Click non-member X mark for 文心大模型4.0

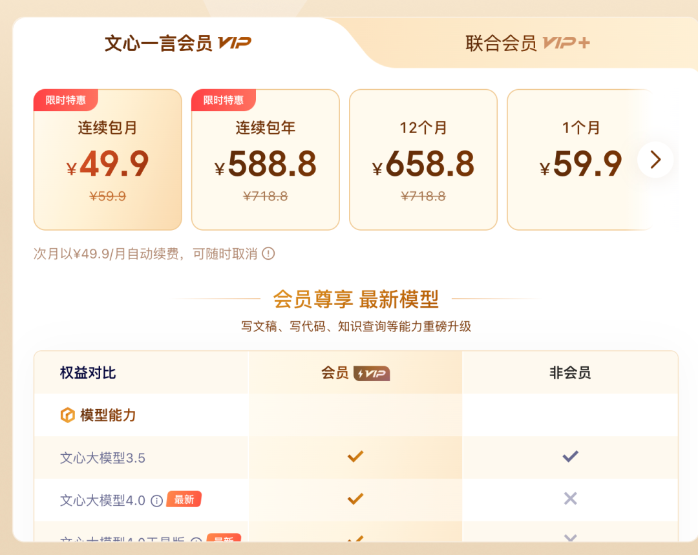pos(570,498)
